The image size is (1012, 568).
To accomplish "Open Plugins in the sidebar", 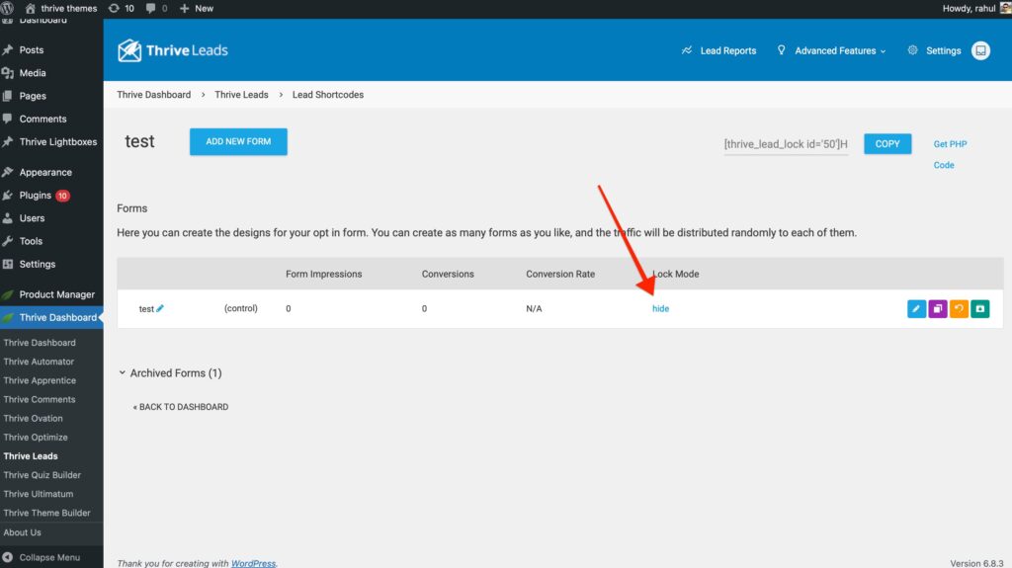I will pyautogui.click(x=36, y=196).
